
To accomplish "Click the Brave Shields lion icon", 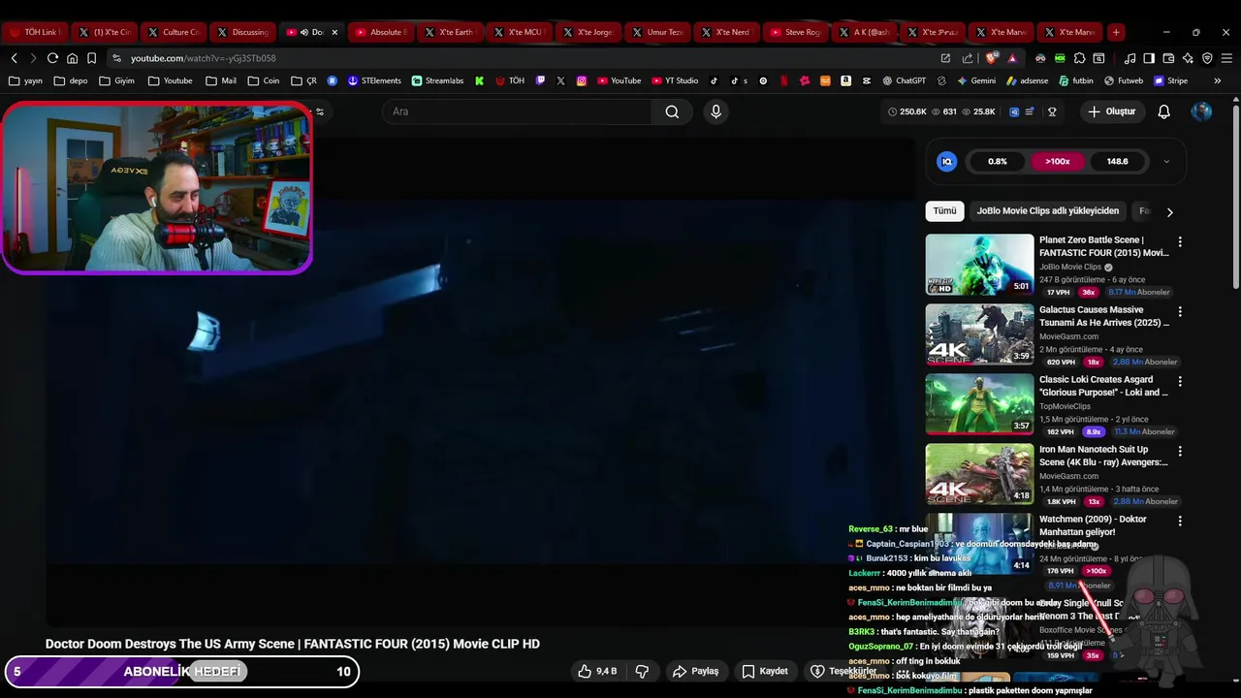I will point(990,58).
